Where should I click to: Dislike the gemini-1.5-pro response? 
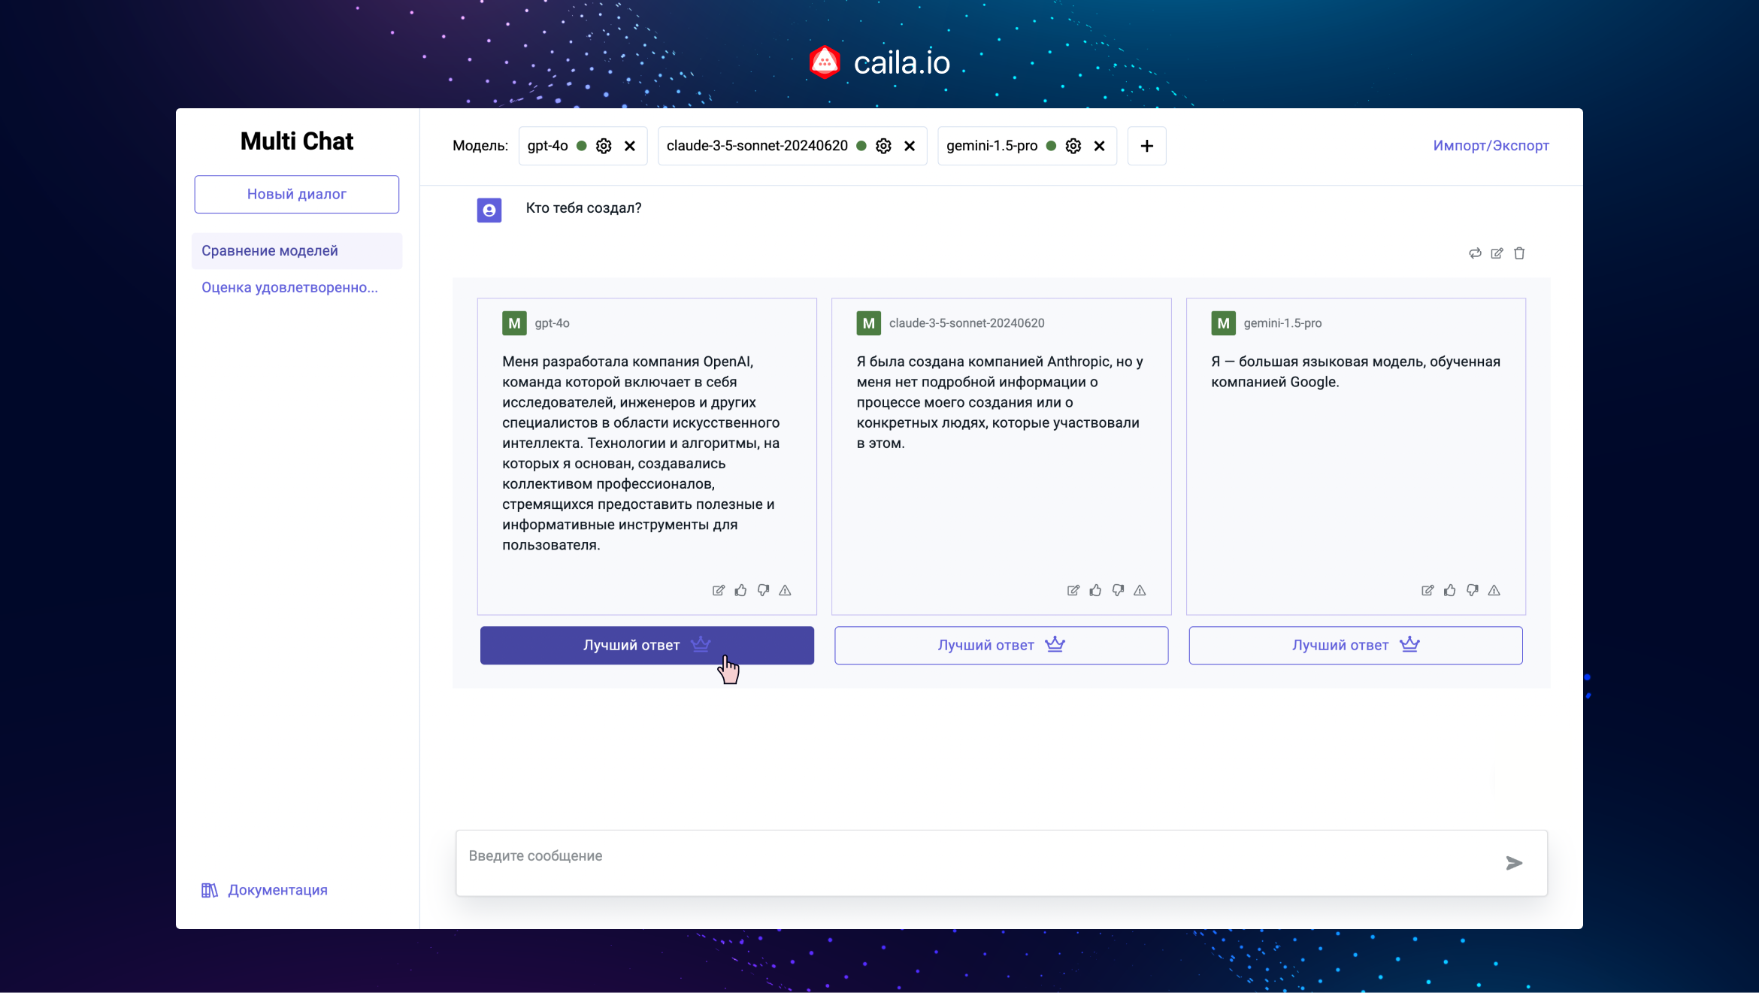[x=1472, y=590]
